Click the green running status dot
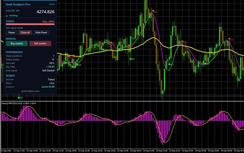 (x=7, y=16)
